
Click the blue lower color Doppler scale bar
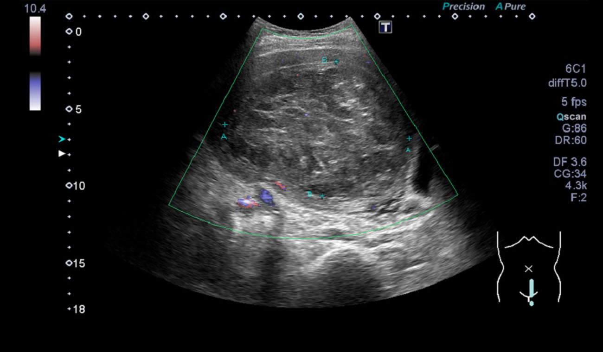click(x=35, y=91)
